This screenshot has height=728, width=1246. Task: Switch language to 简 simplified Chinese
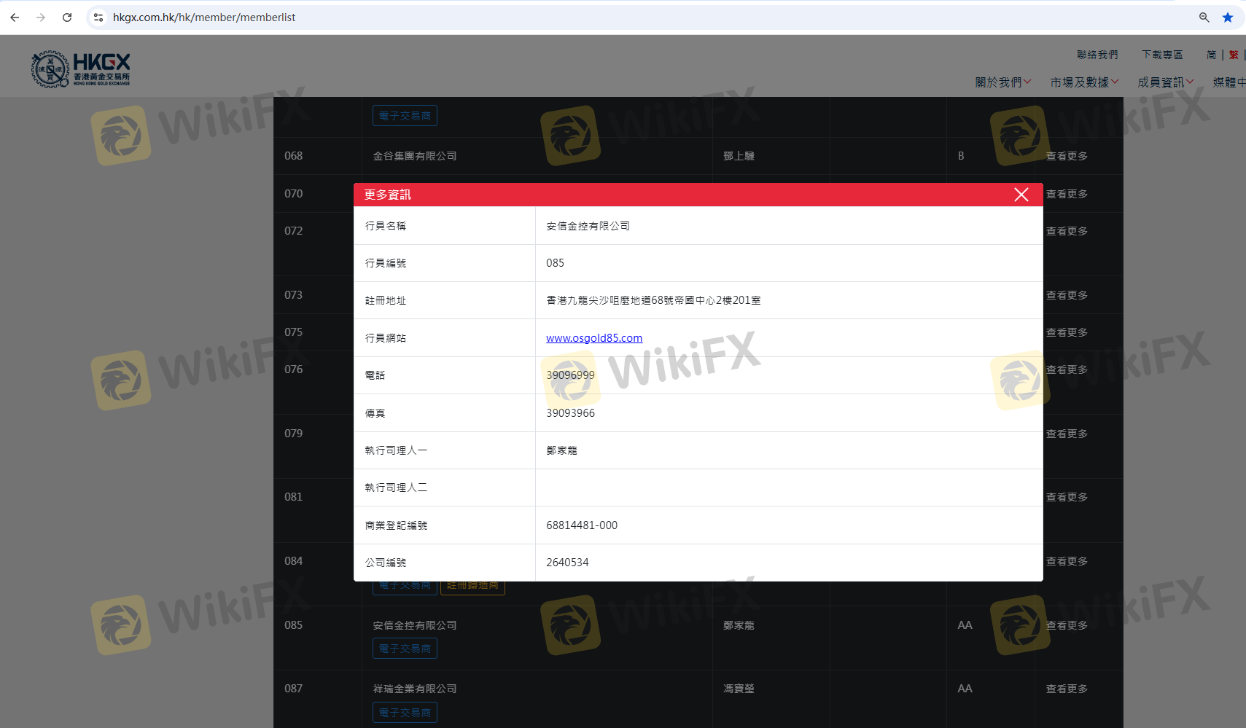[x=1211, y=55]
